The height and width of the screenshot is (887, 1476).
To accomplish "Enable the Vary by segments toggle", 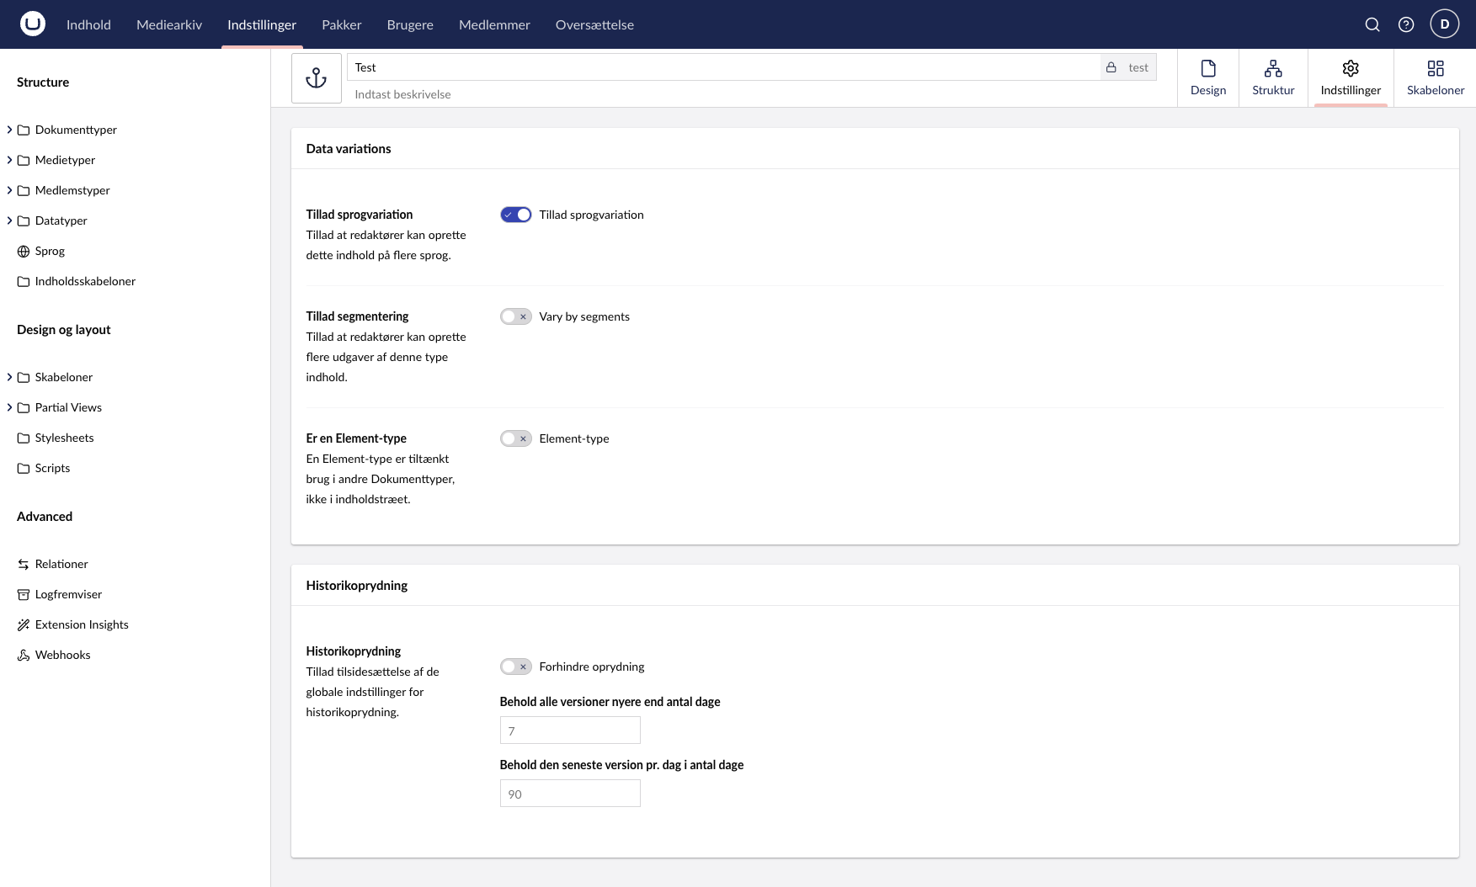I will pyautogui.click(x=515, y=316).
